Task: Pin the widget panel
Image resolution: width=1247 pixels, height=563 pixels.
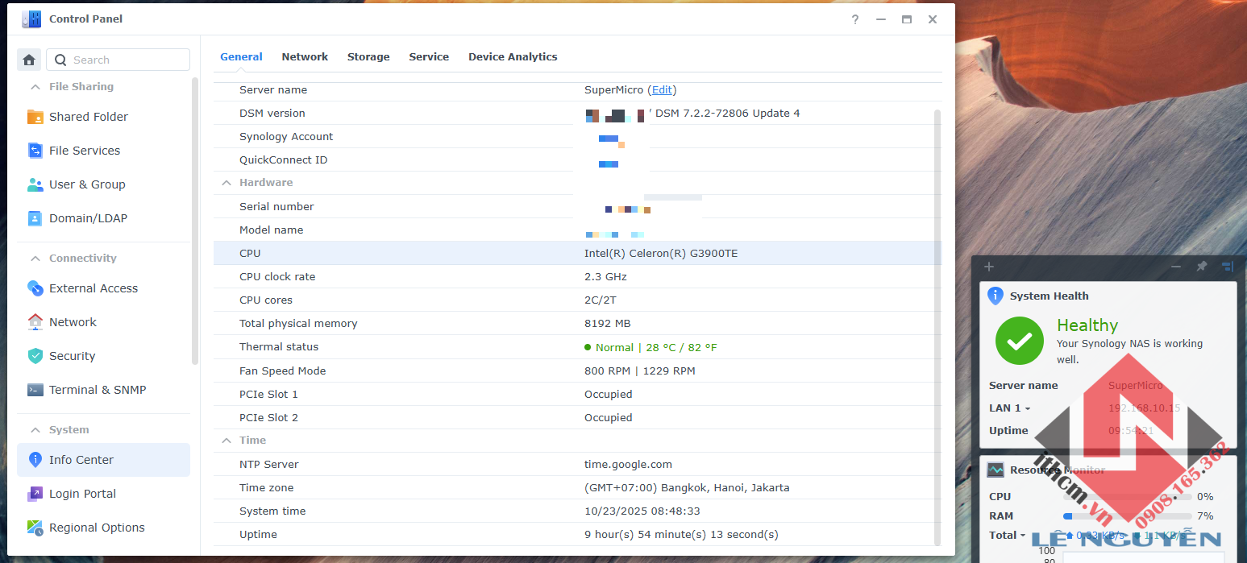Action: point(1201,267)
